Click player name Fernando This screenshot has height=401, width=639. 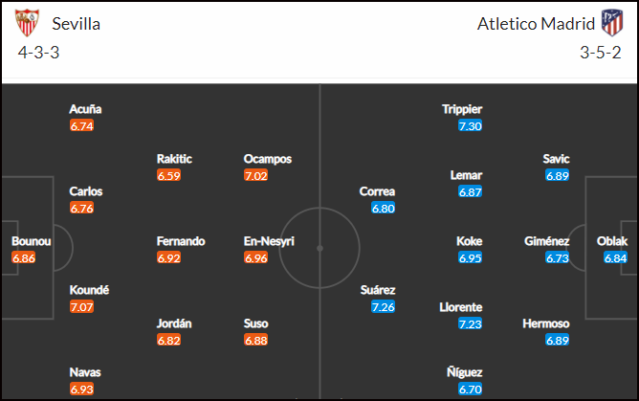tap(181, 241)
